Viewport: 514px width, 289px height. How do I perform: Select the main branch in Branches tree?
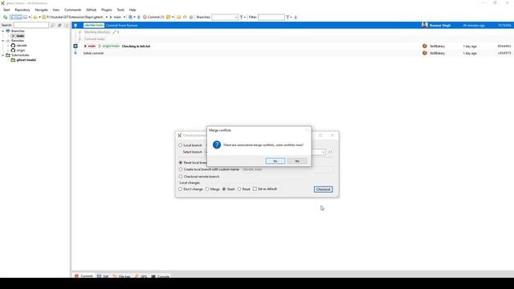pyautogui.click(x=20, y=35)
